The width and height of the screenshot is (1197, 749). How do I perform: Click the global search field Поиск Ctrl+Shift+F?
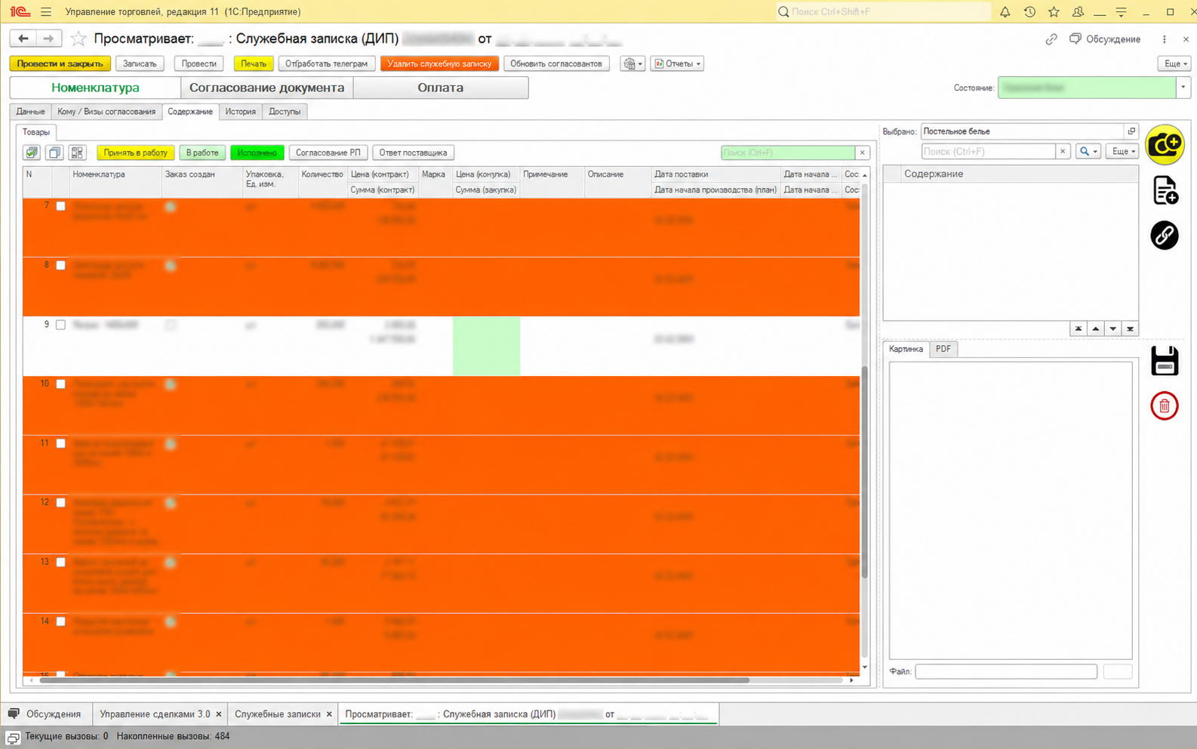[883, 11]
